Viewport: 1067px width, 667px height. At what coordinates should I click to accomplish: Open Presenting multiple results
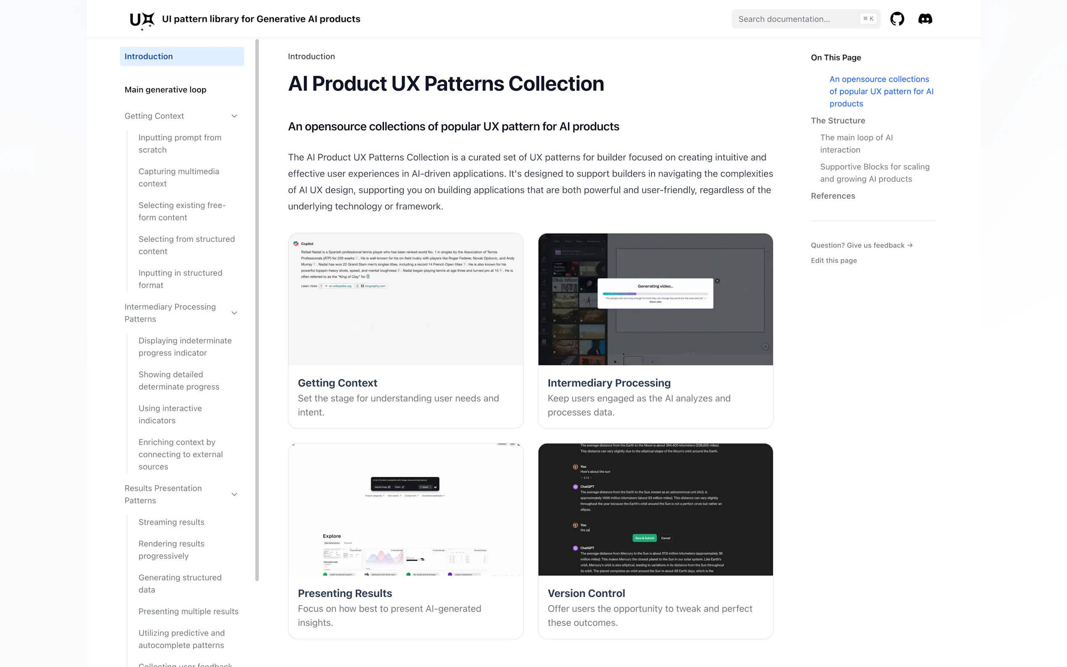pyautogui.click(x=188, y=611)
